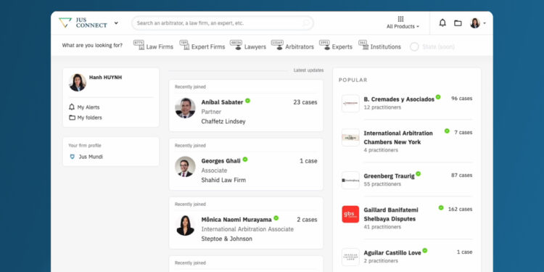Viewport: 544px width, 272px height.
Task: Click Aníbal Sabater's photo
Action: pyautogui.click(x=185, y=108)
